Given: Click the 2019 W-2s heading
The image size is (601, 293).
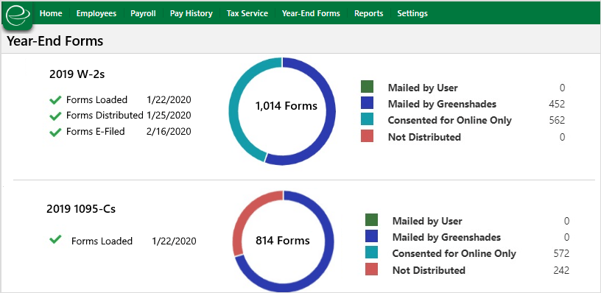Looking at the screenshot, I should (x=77, y=74).
